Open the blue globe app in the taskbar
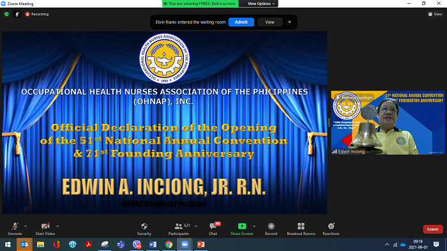 [x=72, y=245]
